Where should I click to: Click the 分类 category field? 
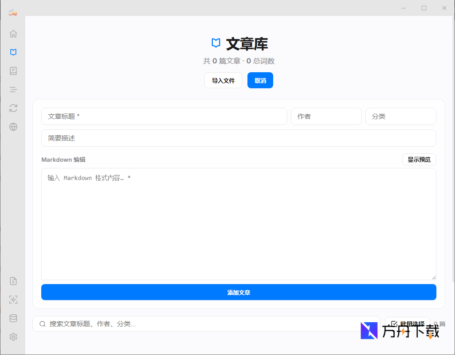(400, 116)
